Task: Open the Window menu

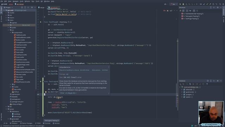Action: 47,1
